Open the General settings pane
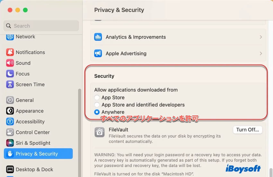Screen dimensions: 273x177 pos(24,100)
